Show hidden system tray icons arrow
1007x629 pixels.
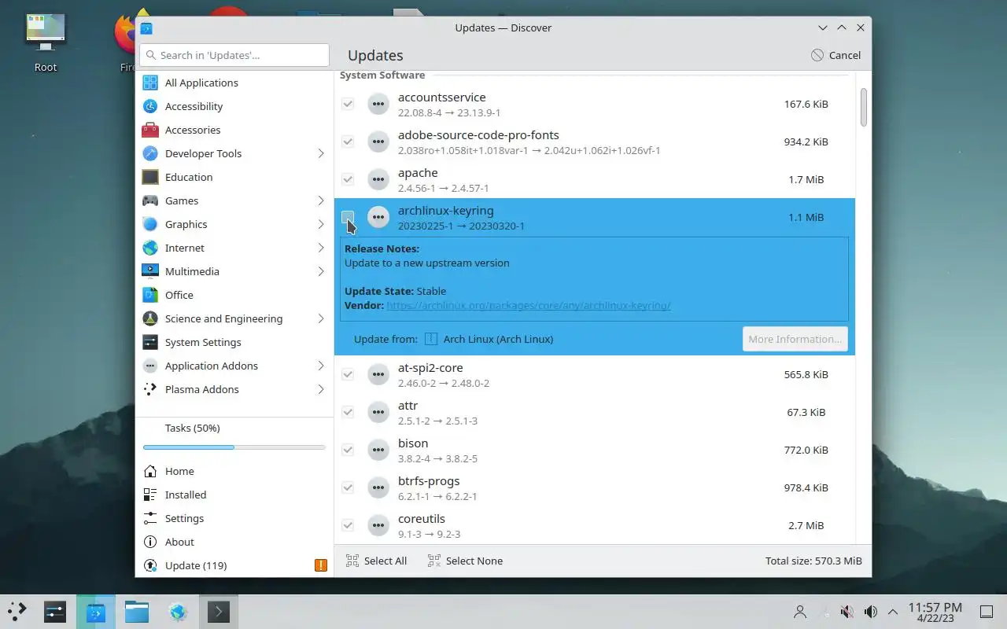[x=893, y=612]
